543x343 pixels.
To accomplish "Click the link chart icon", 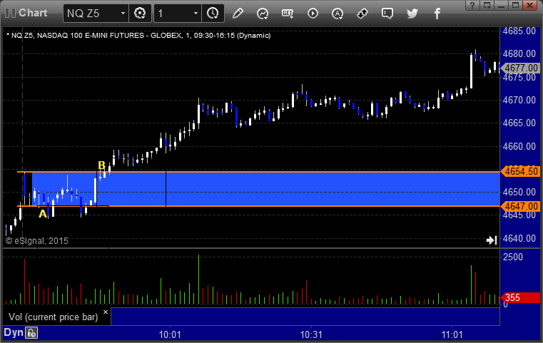I will pos(362,13).
